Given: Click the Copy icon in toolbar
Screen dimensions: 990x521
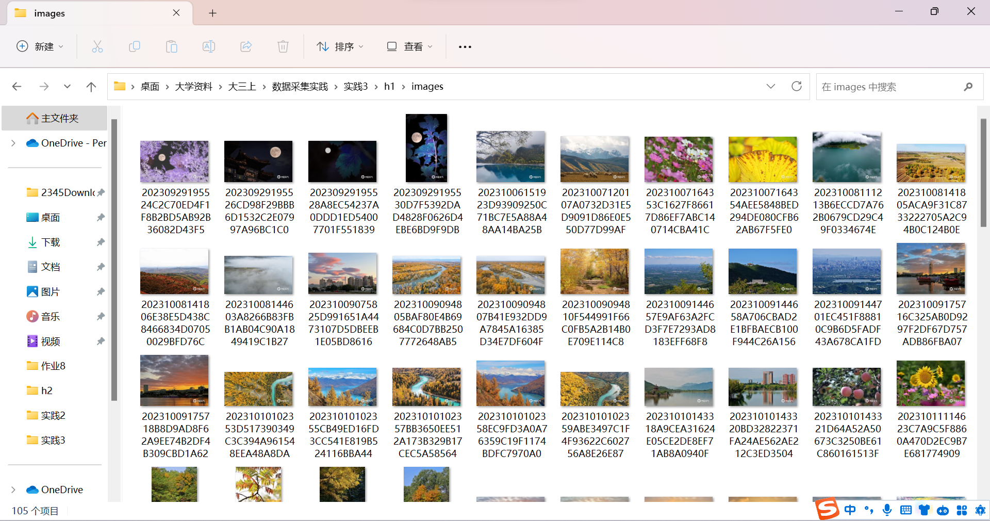Looking at the screenshot, I should (135, 46).
